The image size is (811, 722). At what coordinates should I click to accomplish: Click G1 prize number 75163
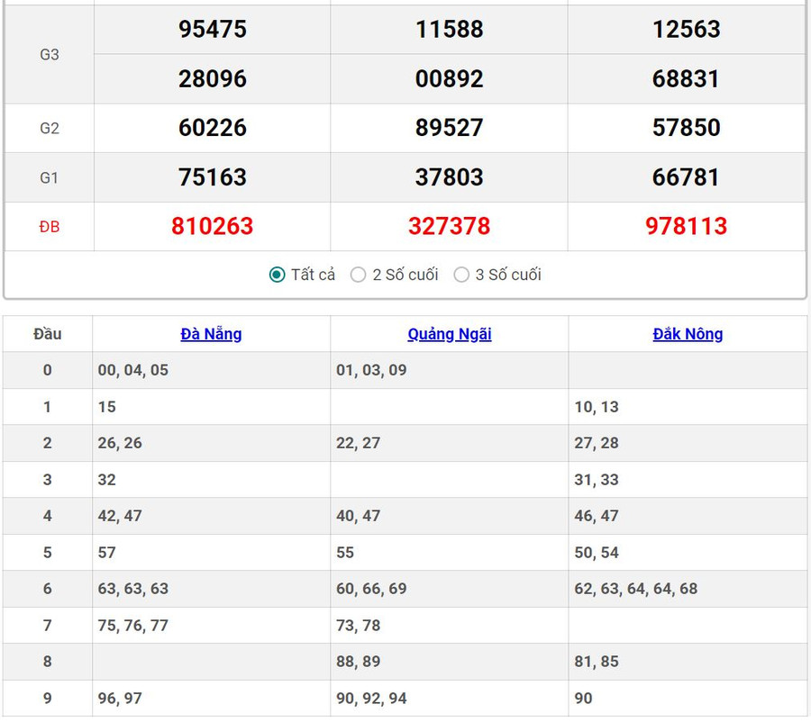pyautogui.click(x=213, y=177)
